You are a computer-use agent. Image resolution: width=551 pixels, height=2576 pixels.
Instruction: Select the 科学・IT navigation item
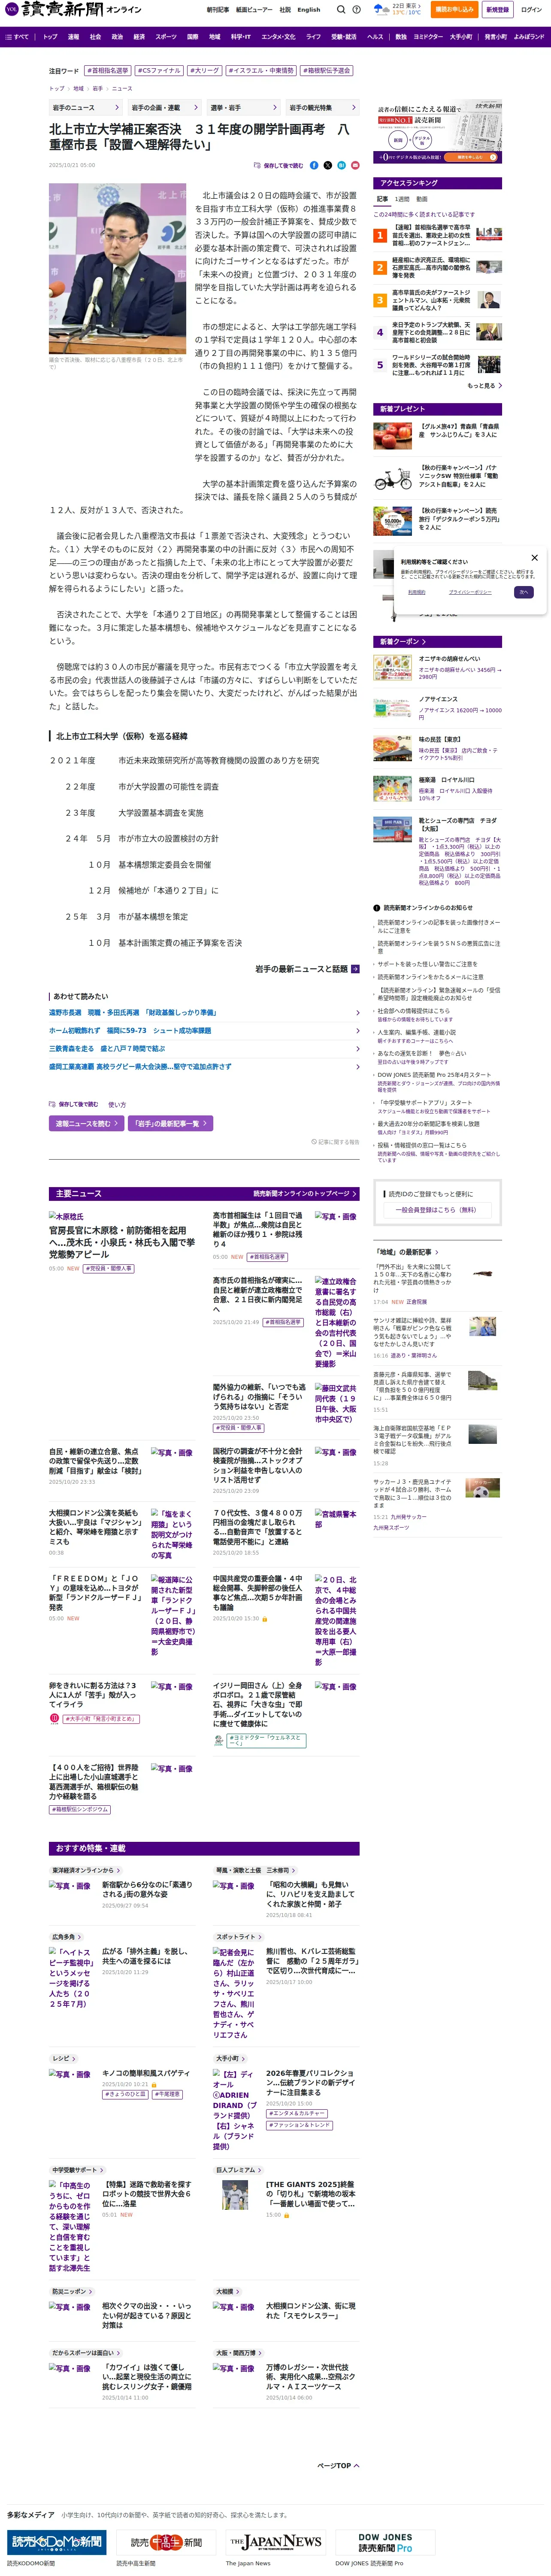pyautogui.click(x=241, y=37)
